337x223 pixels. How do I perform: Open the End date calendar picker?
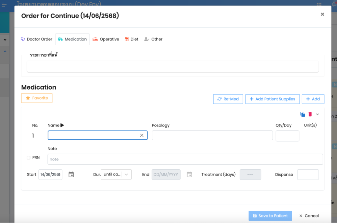click(189, 175)
